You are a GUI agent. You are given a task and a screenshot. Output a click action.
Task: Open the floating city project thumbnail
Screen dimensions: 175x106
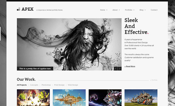[x=69, y=98]
